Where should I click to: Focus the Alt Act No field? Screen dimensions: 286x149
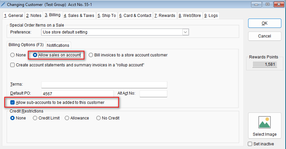(x=153, y=94)
